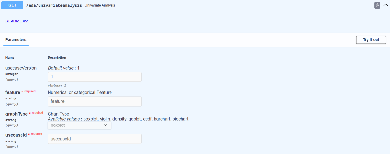Open the graphType boxplot dropdown
Screen dimensions: 390x154
tap(79, 125)
